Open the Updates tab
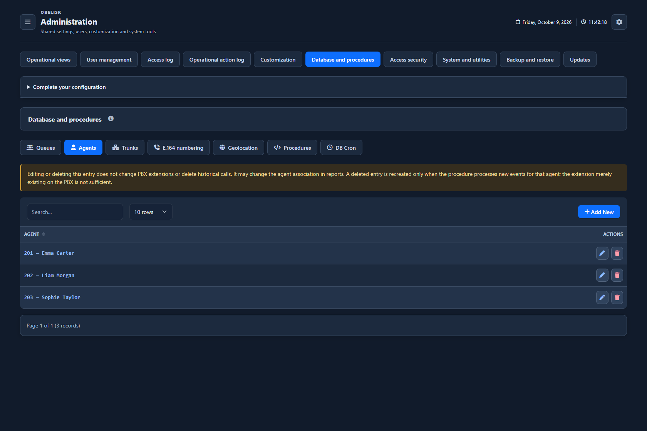 [580, 59]
